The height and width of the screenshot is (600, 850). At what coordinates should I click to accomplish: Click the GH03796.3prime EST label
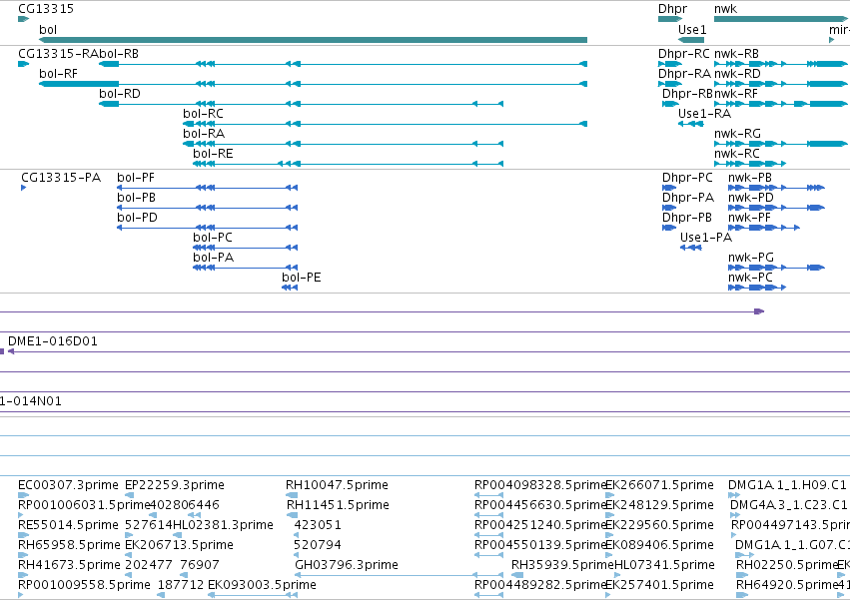click(x=347, y=565)
